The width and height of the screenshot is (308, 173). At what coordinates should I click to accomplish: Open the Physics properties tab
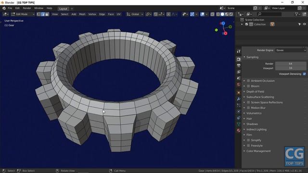pos(239,111)
